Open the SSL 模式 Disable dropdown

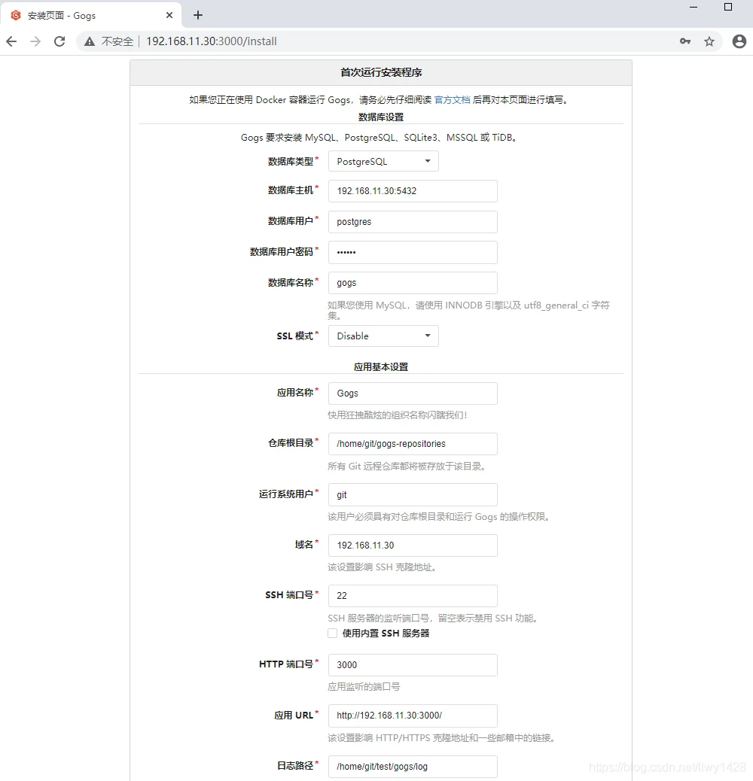(x=383, y=336)
